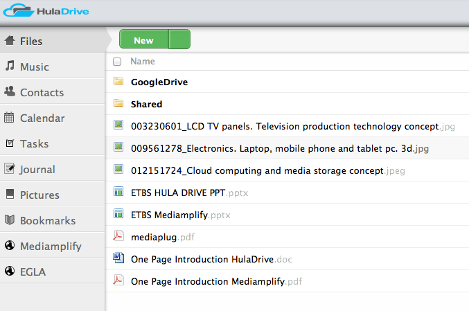469x311 pixels.
Task: Click the presentation icon for ETBS Mediamplify
Action: click(118, 215)
